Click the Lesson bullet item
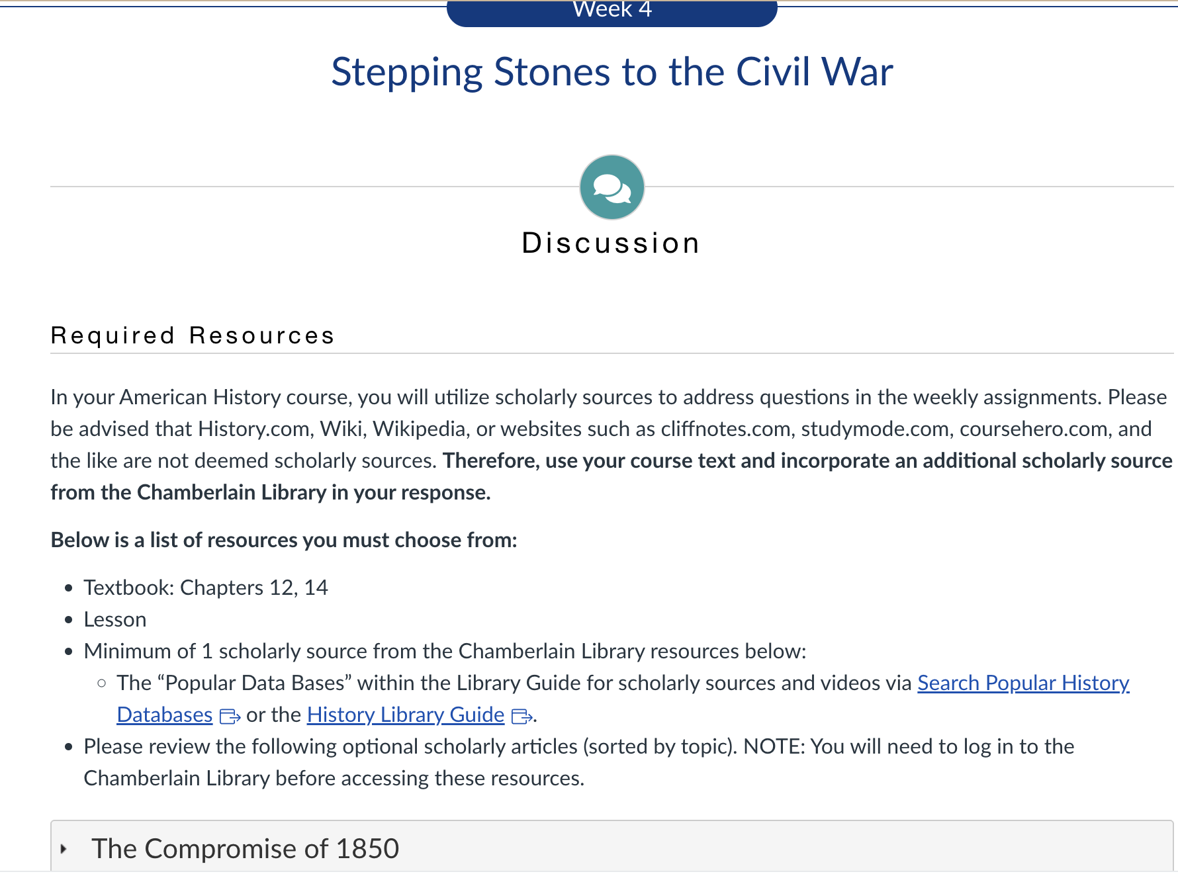This screenshot has height=876, width=1178. coord(114,619)
